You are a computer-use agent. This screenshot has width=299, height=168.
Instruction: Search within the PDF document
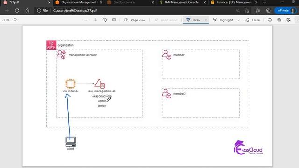tap(15, 20)
